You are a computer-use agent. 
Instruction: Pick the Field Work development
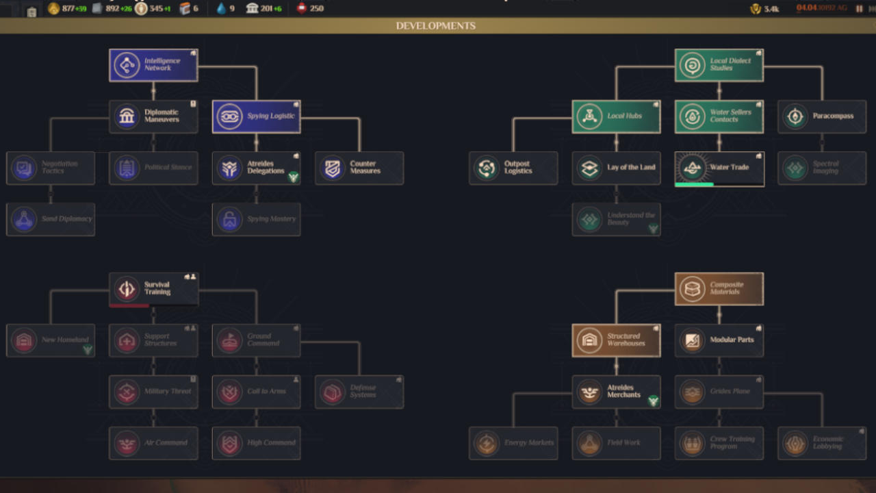click(x=617, y=443)
